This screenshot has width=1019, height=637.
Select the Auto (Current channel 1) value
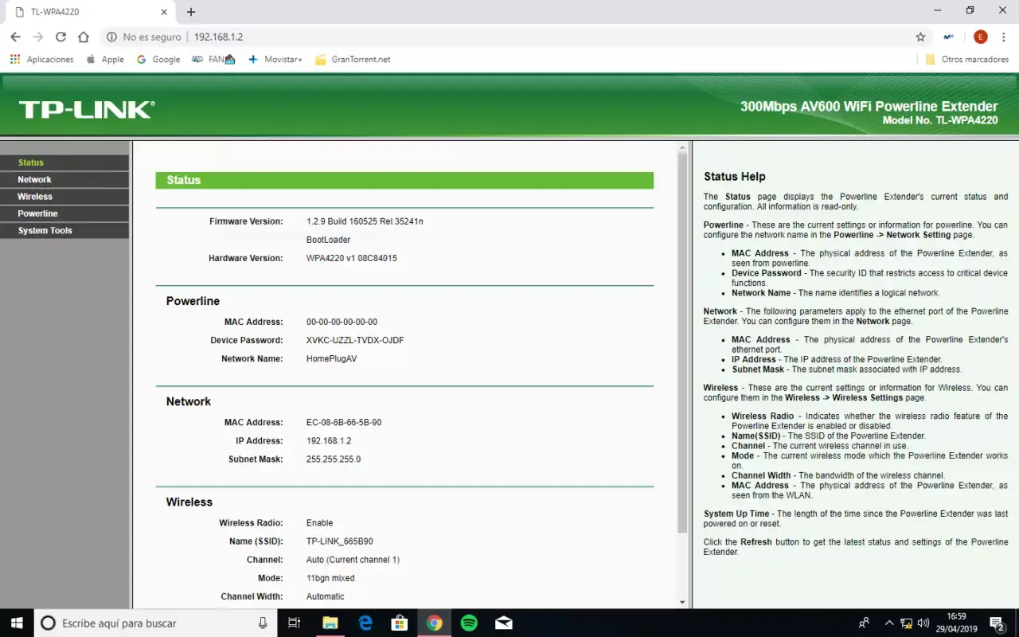point(353,560)
